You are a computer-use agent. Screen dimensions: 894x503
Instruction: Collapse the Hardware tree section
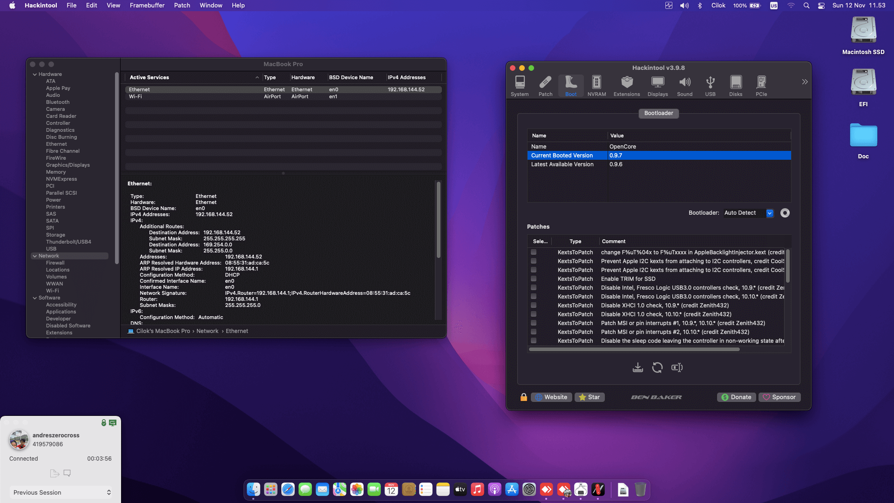35,75
